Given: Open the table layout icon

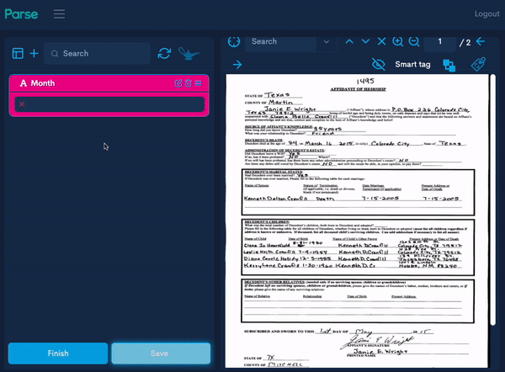Looking at the screenshot, I should pyautogui.click(x=18, y=54).
